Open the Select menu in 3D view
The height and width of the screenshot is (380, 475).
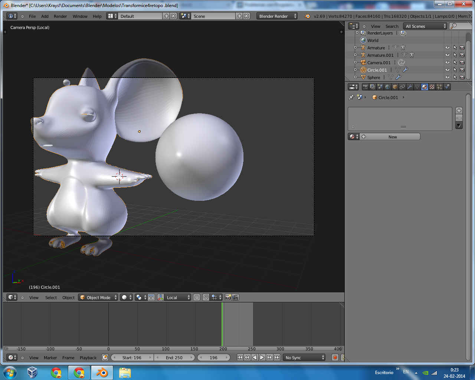pos(51,298)
